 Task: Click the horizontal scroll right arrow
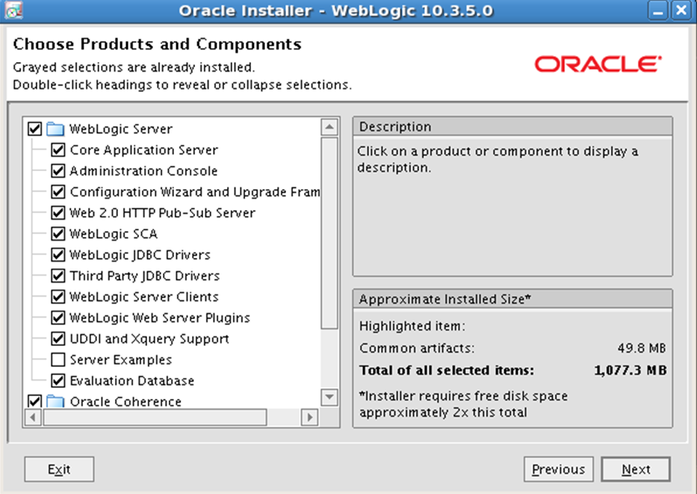310,417
